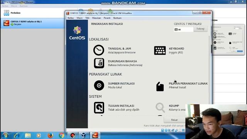Screen dimensions: 247x139
Task: Click the us keyboard layout indicator
Action: click(x=184, y=29)
